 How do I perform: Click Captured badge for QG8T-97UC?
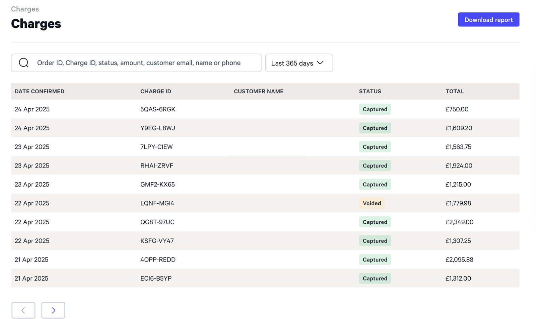click(375, 222)
